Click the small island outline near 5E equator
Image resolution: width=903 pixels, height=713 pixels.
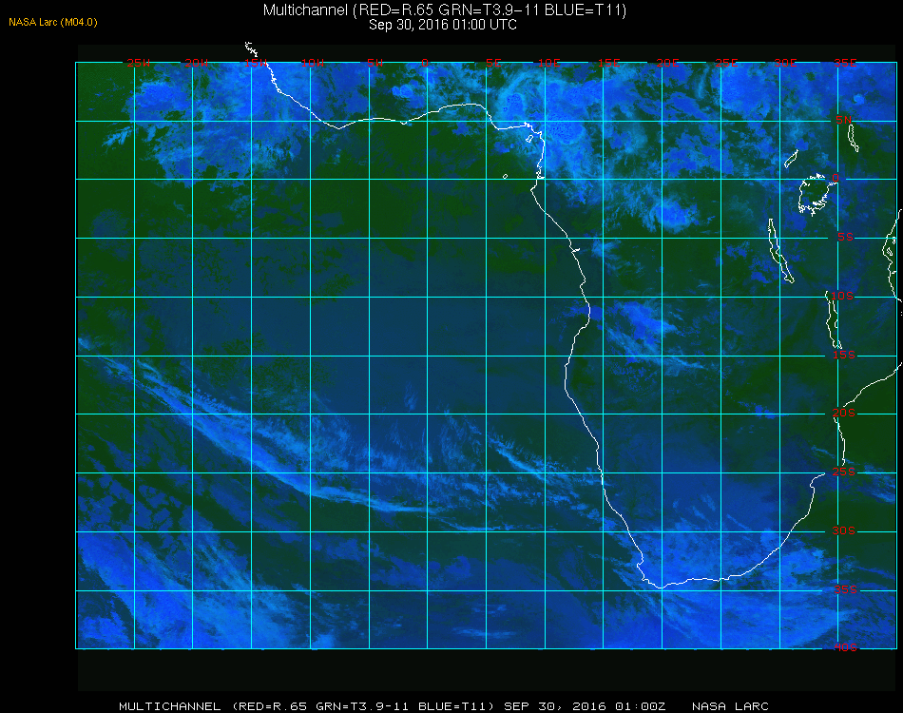click(x=505, y=176)
